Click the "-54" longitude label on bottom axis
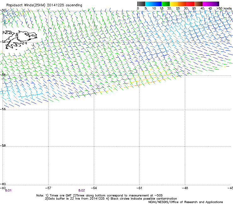 pos(94,188)
